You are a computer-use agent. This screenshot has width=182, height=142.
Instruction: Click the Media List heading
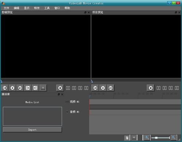(x=32, y=102)
